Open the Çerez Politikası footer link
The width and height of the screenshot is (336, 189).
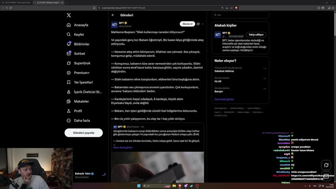click(x=254, y=108)
